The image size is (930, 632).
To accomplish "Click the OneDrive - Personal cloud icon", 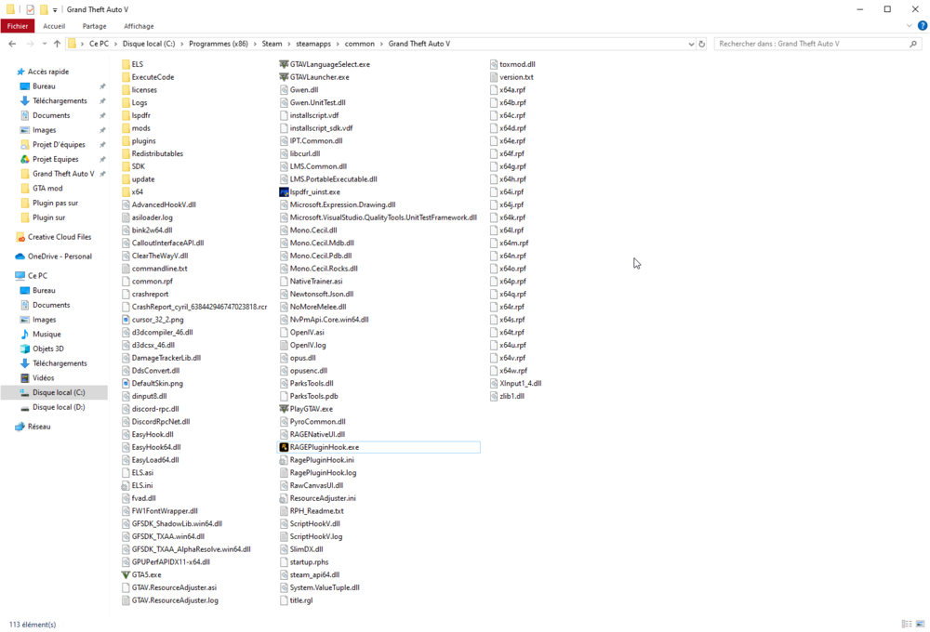I will (20, 257).
